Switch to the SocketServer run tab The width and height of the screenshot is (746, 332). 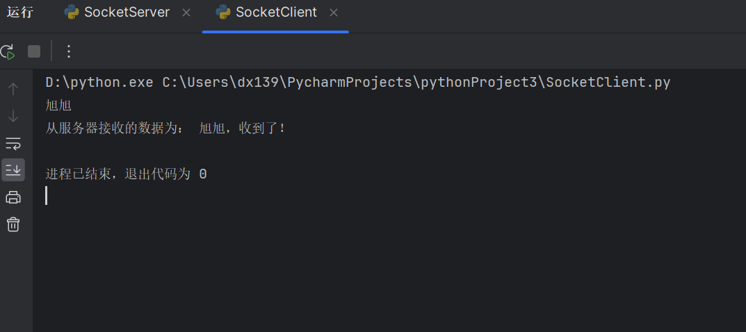coord(127,13)
